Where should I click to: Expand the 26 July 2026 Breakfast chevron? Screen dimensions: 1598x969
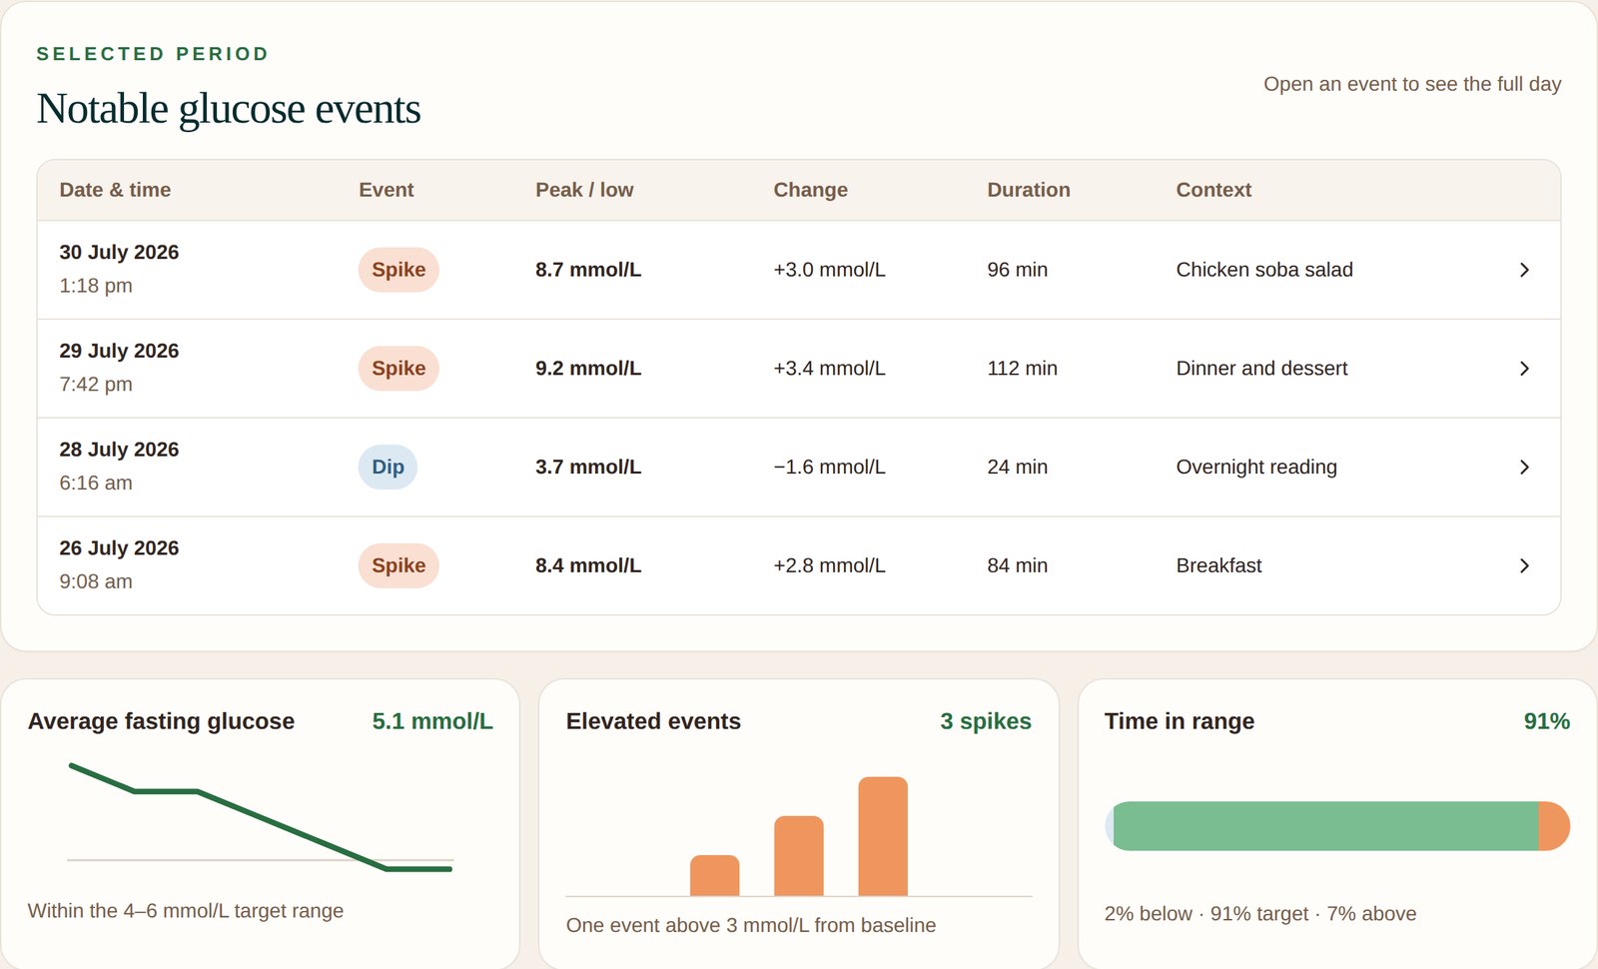(x=1524, y=565)
